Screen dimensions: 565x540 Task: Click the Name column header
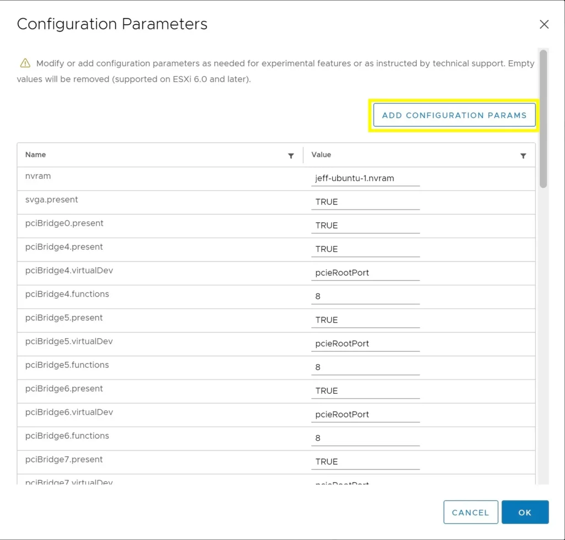35,155
